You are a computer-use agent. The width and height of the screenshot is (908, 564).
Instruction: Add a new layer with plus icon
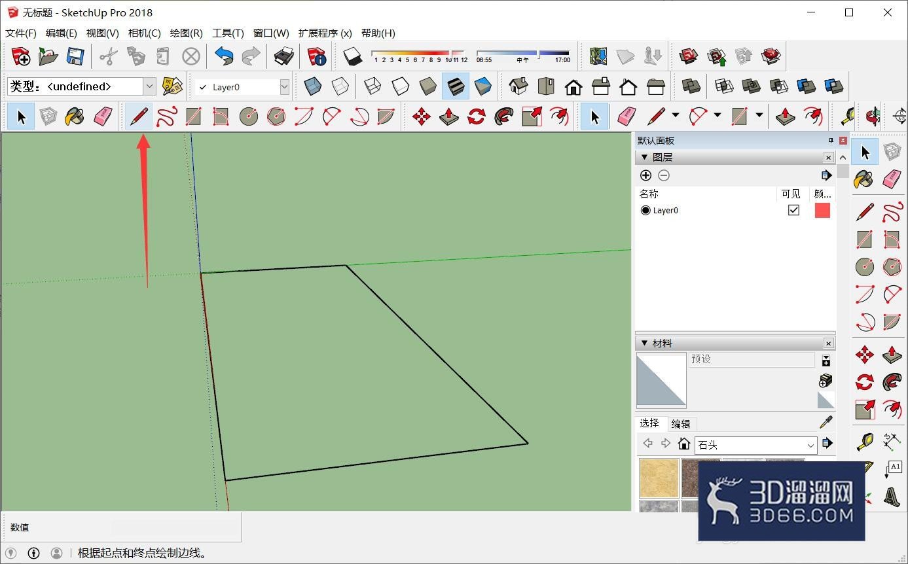[645, 175]
